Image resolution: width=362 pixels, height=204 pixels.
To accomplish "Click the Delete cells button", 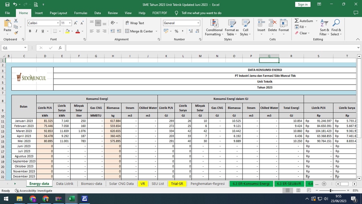I will click(x=272, y=28).
